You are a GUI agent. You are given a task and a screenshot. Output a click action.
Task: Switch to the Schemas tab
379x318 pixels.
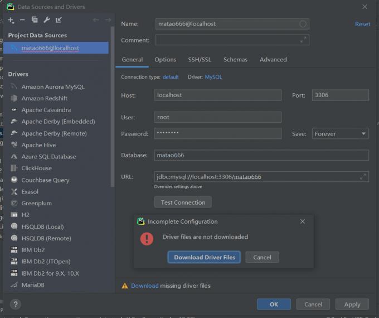(235, 60)
